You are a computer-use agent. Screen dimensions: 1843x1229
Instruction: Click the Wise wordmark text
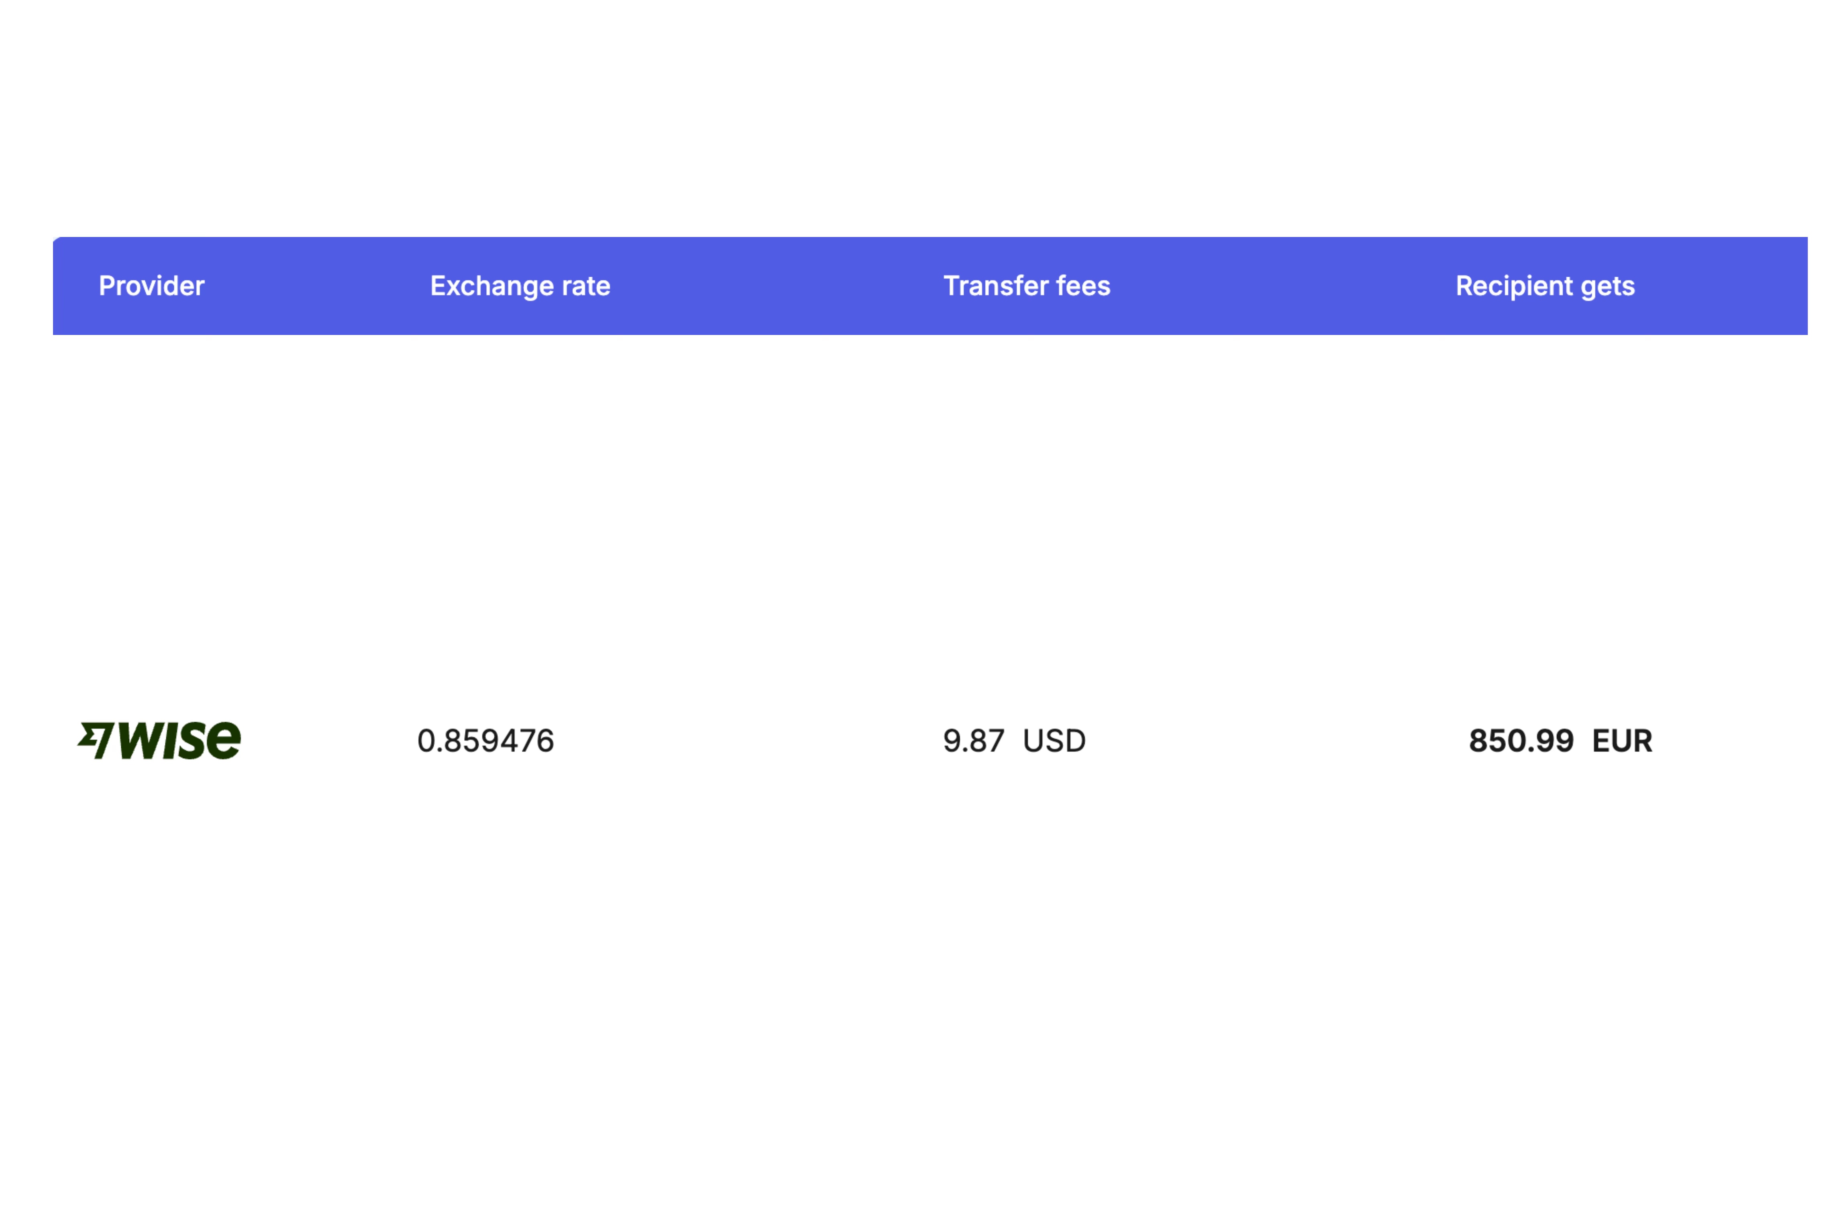coord(179,741)
